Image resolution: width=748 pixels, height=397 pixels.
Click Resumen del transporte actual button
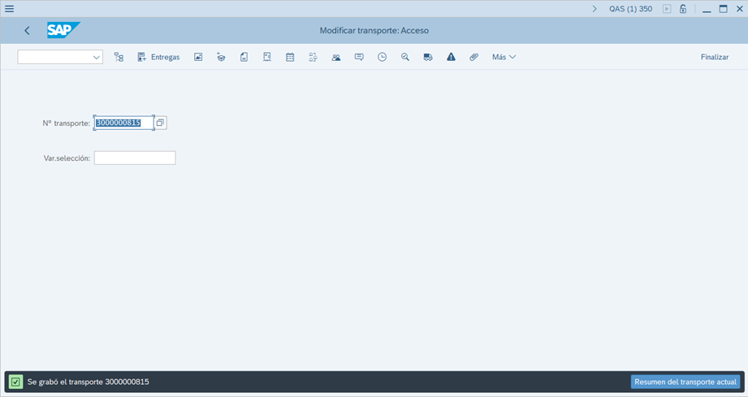[685, 382]
